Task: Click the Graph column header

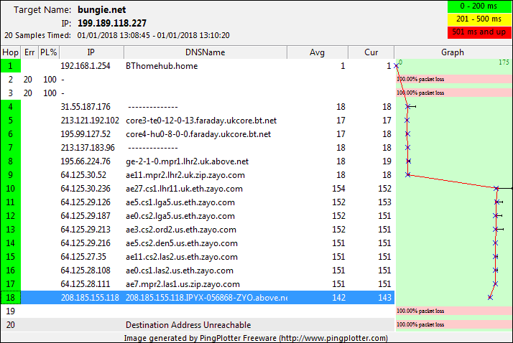Action: tap(453, 52)
